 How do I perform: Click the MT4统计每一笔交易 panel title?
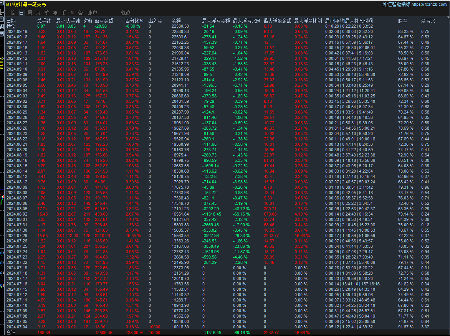click(26, 4)
